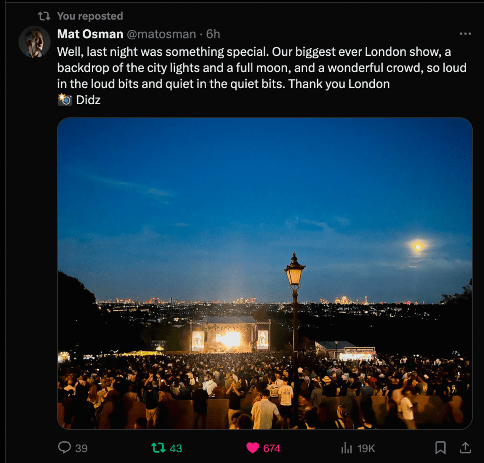This screenshot has width=484, height=463.
Task: Reply to Mat Osman's post
Action: click(64, 447)
